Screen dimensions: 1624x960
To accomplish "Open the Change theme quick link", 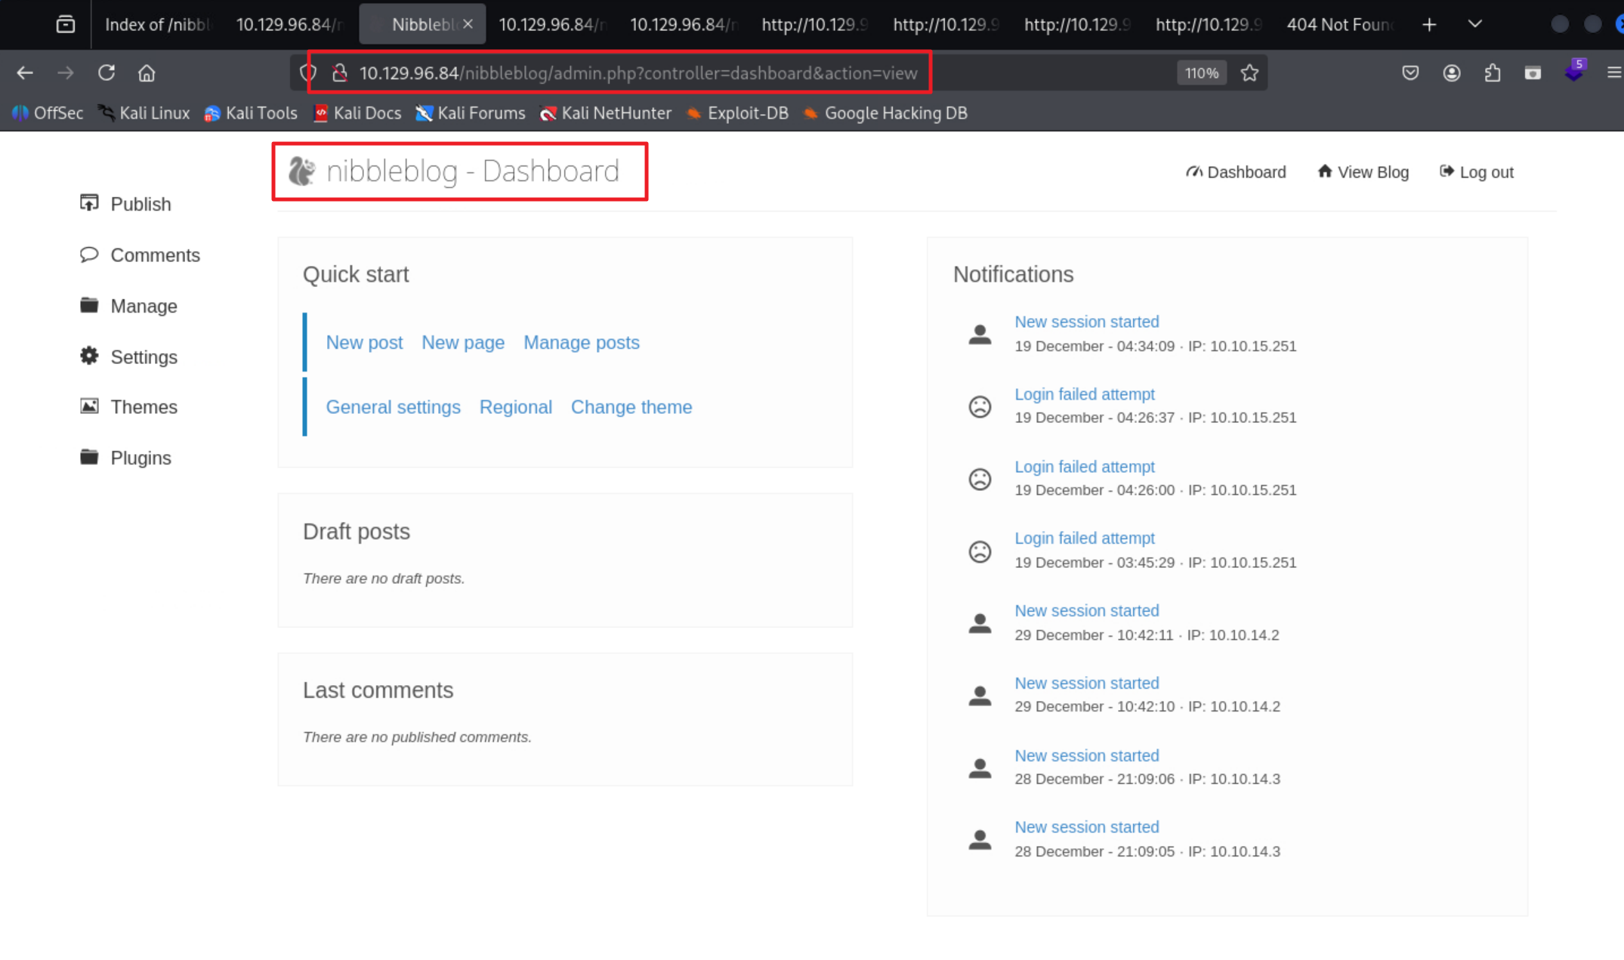I will click(631, 407).
